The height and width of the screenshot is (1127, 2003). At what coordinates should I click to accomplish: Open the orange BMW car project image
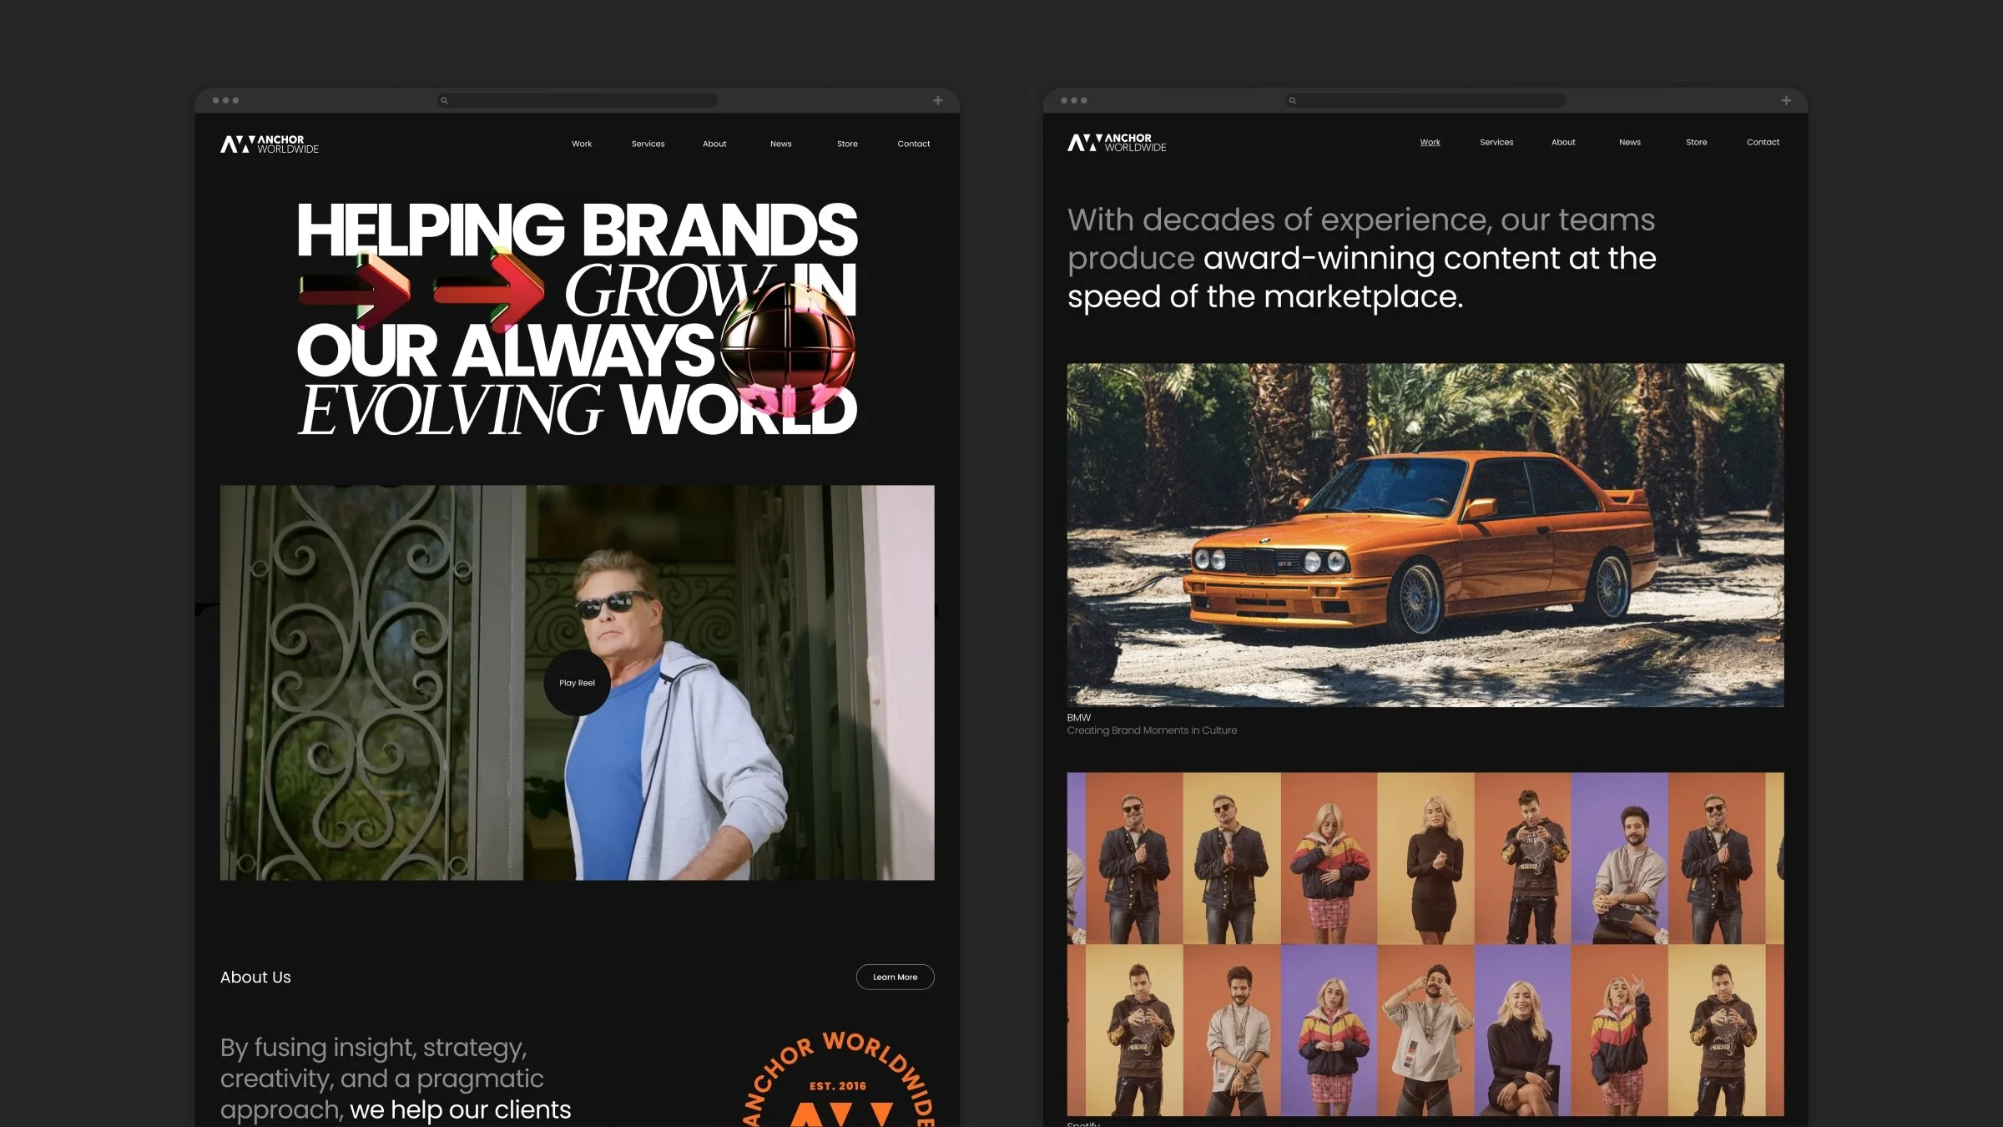point(1425,534)
